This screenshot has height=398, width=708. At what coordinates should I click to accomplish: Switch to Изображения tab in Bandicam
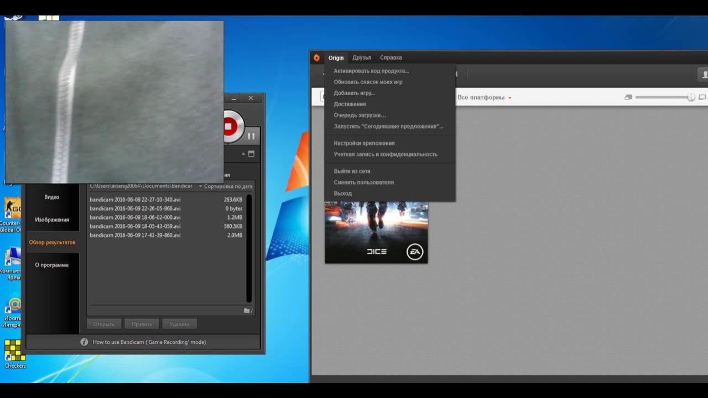coord(52,219)
